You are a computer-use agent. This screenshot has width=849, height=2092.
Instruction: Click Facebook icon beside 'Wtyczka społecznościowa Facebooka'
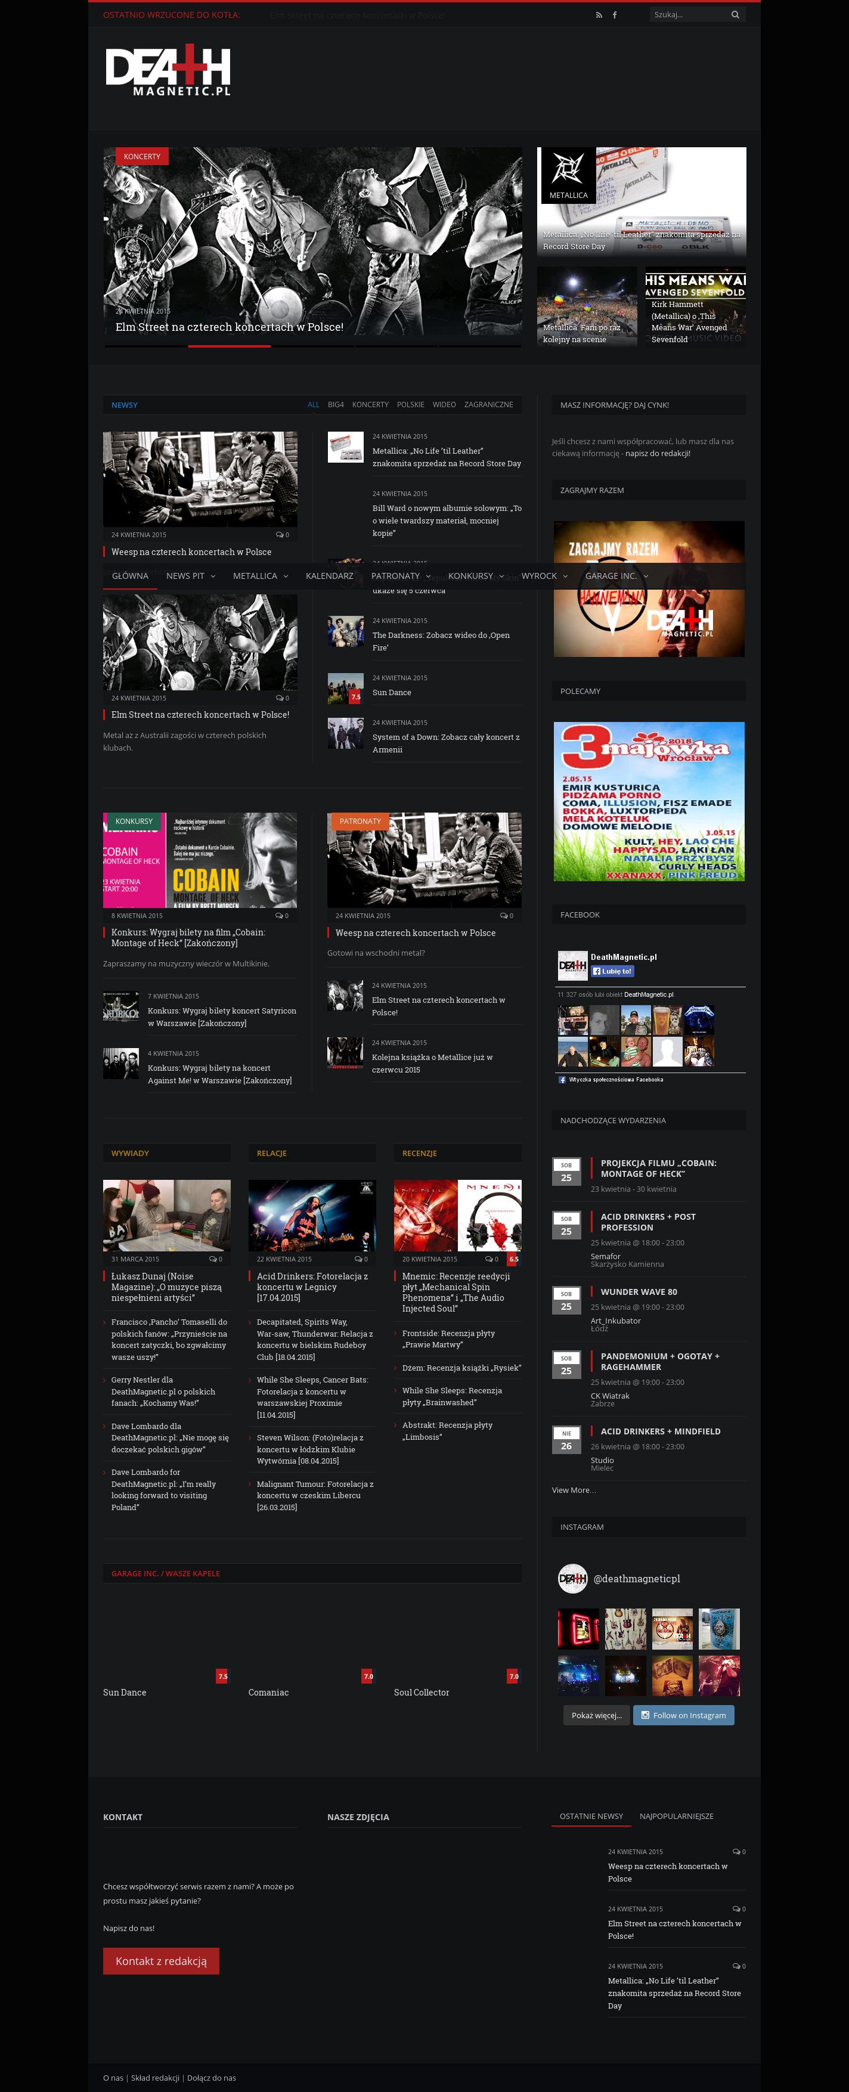coord(562,1079)
